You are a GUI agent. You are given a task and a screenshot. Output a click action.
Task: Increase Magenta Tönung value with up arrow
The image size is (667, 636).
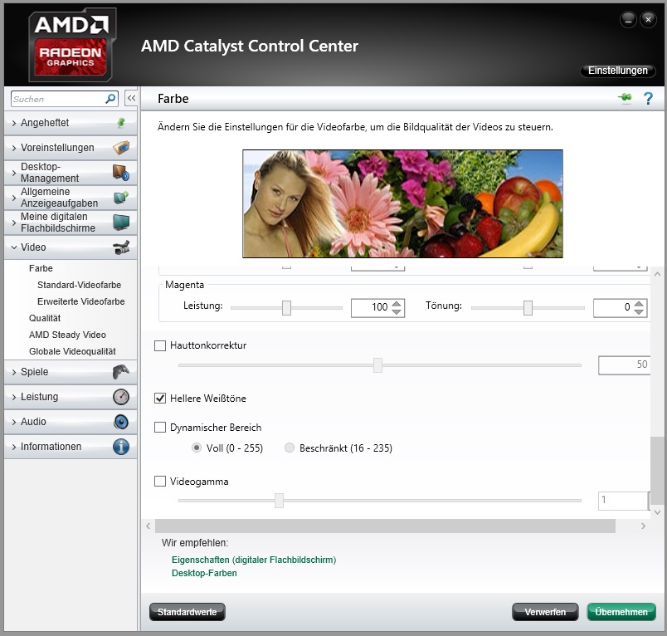pos(639,304)
